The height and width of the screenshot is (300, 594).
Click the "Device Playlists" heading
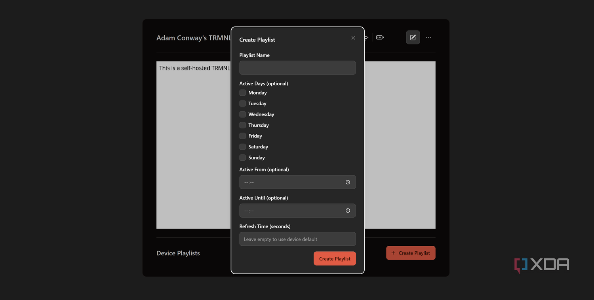click(x=178, y=253)
